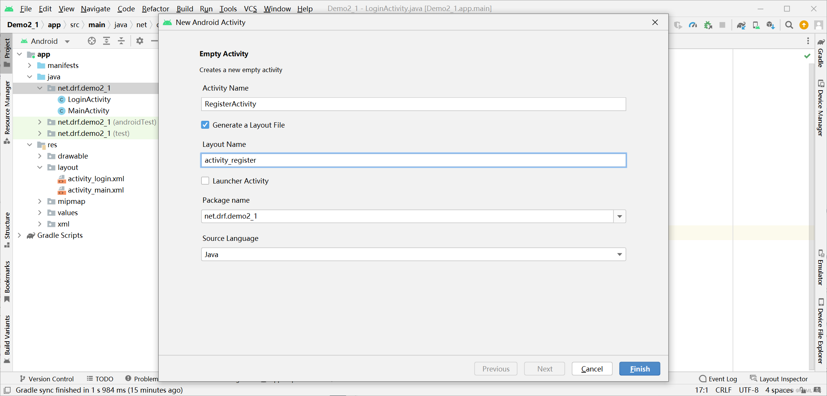Screen dimensions: 827x396
Task: Open Project panel settings gear
Action: coord(140,41)
